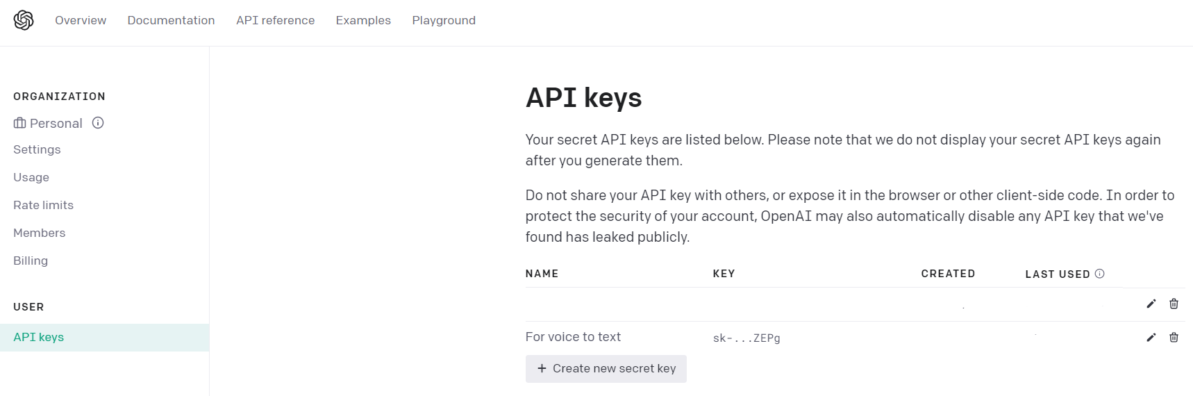
Task: Go to the Members page
Action: [x=39, y=233]
